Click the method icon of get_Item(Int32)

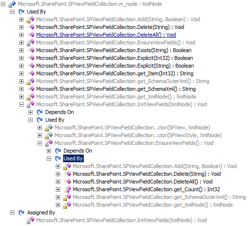[x=31, y=73]
